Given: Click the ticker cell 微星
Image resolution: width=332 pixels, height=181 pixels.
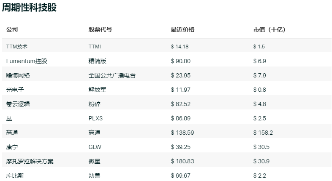Looking at the screenshot, I should pyautogui.click(x=95, y=162).
